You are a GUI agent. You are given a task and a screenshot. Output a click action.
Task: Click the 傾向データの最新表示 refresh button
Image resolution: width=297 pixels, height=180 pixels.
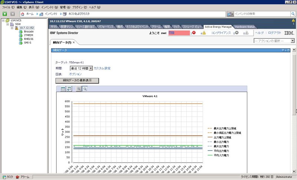(77, 81)
